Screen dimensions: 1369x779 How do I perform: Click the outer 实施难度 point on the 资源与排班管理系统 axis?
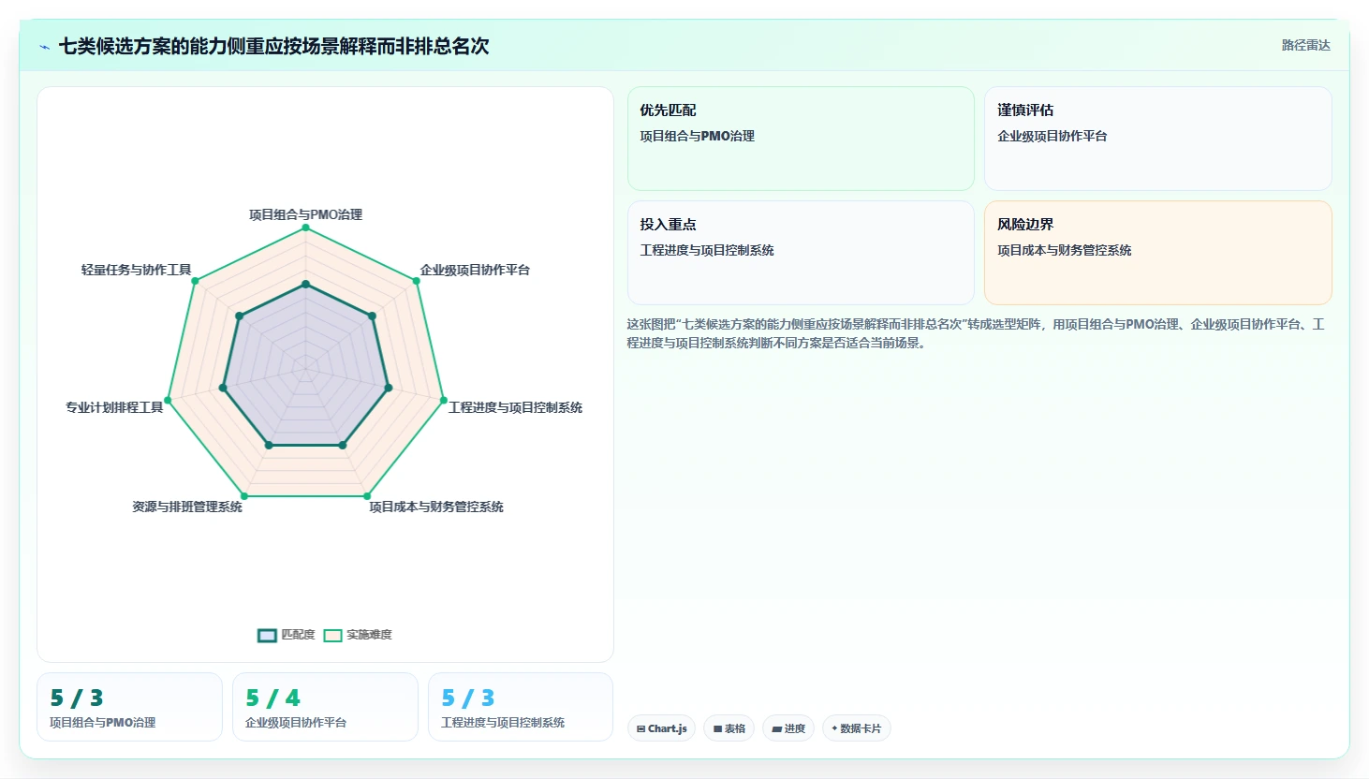[x=244, y=496]
